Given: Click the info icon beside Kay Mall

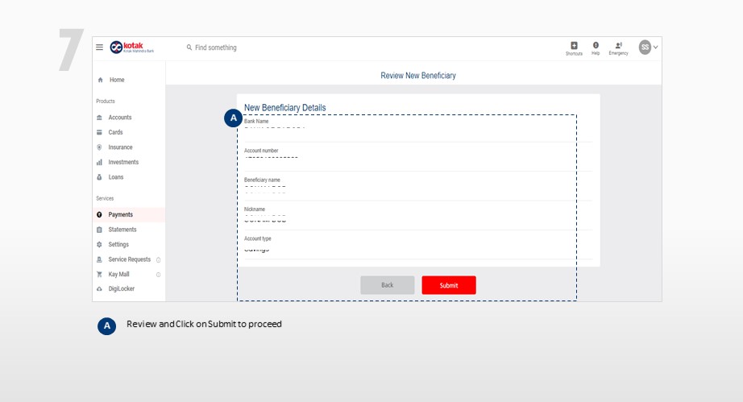Looking at the screenshot, I should coord(158,275).
